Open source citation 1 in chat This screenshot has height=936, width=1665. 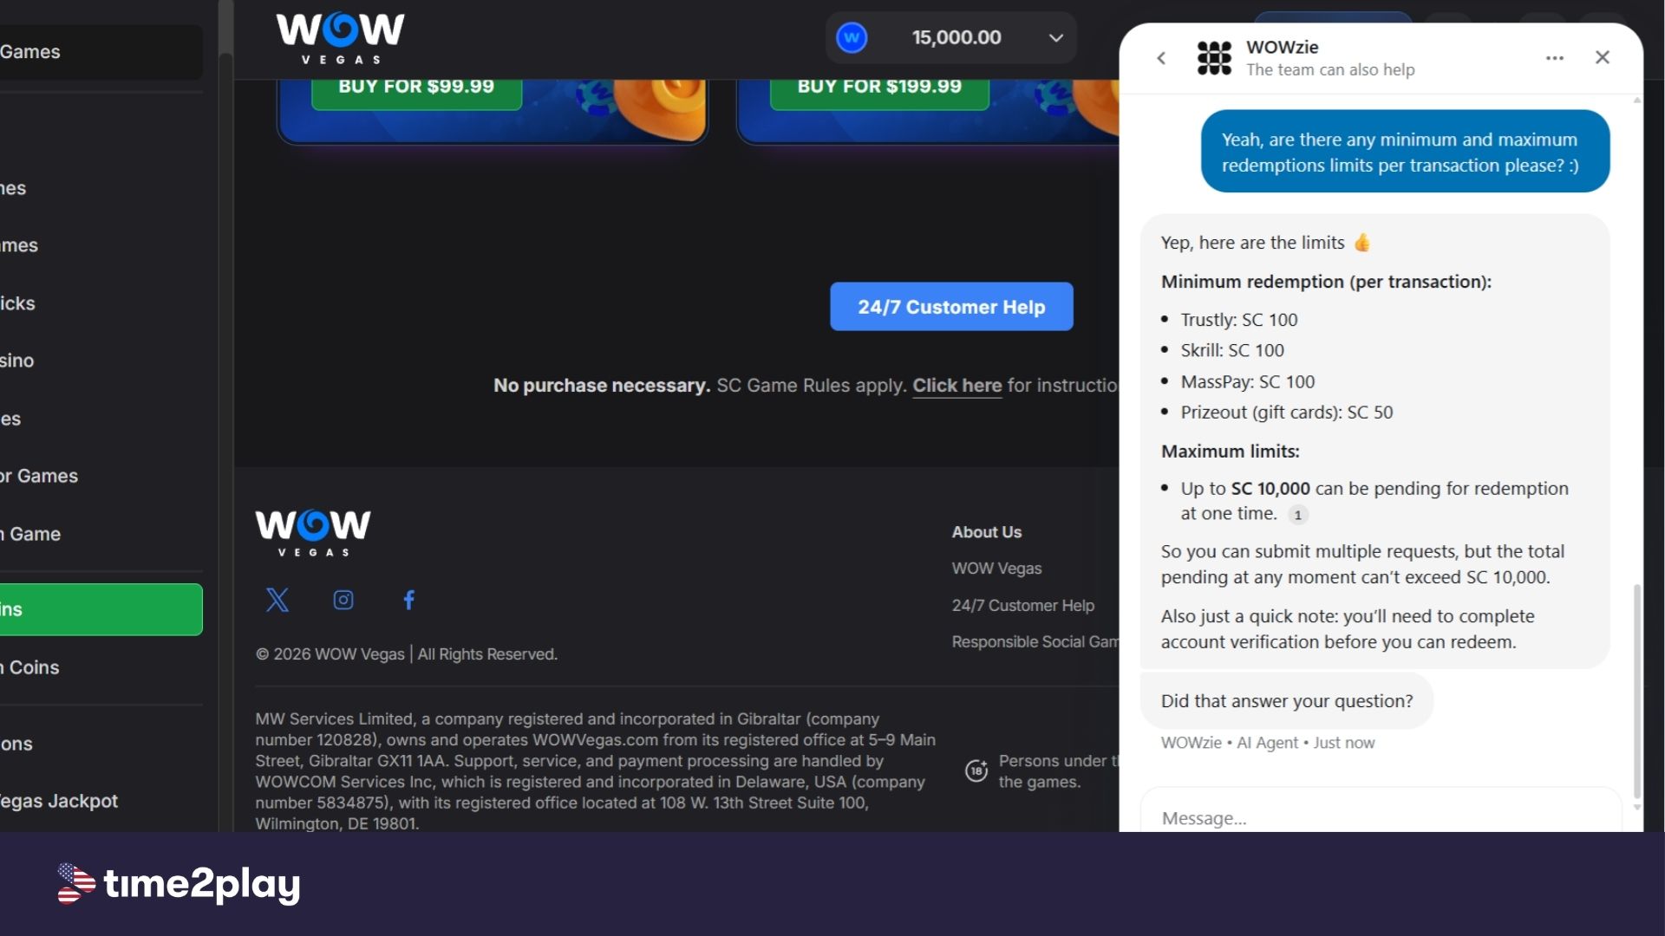tap(1297, 515)
